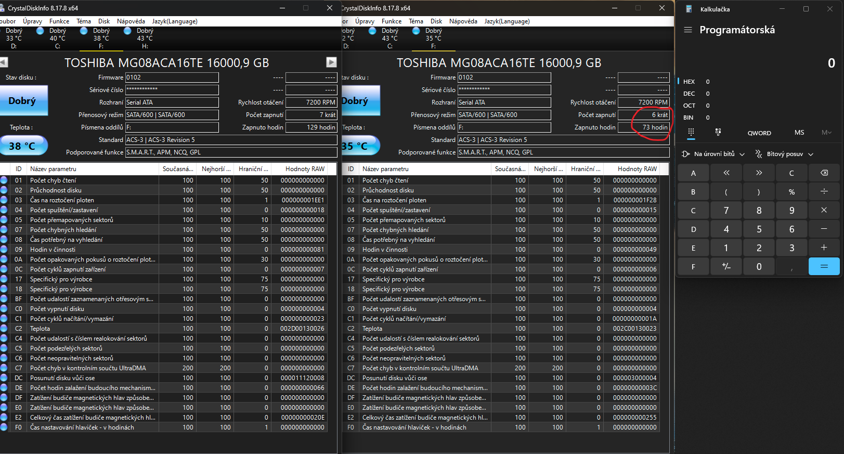Switch to OCT number base

(x=689, y=106)
